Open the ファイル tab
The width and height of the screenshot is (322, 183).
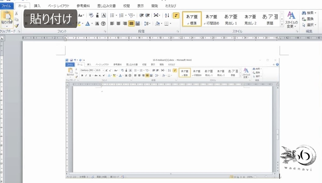coord(6,6)
